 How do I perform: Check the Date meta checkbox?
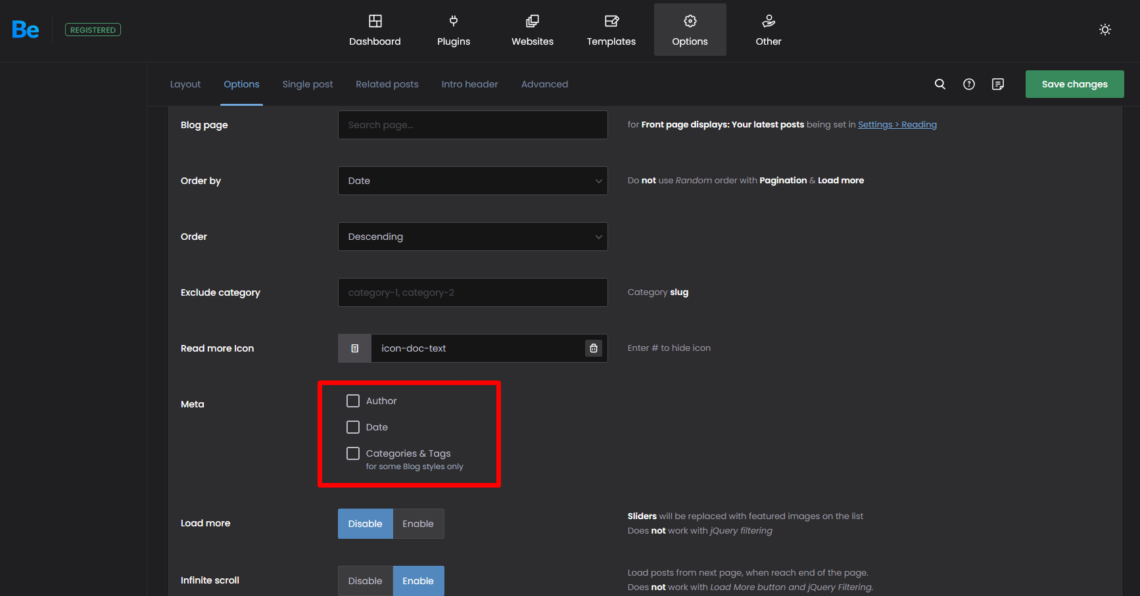click(x=353, y=427)
